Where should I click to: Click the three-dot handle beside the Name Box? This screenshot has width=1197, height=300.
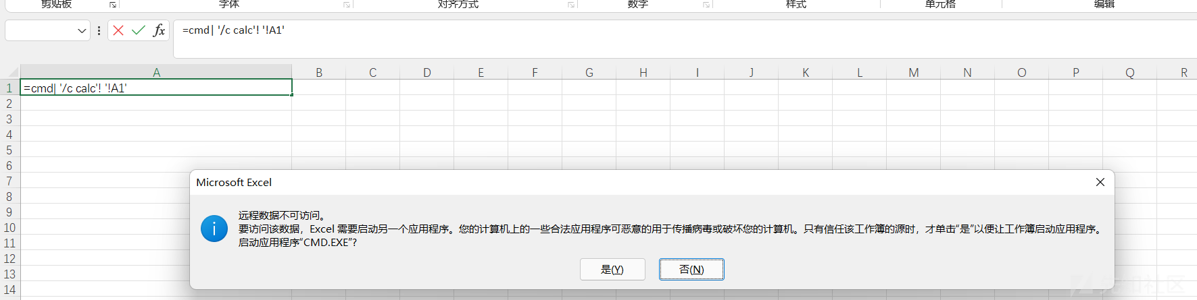click(99, 31)
